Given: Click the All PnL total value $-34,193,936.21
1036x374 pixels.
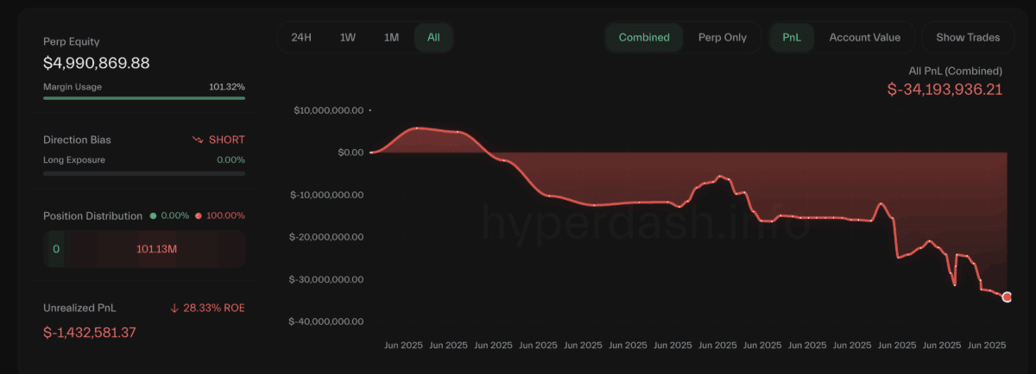Looking at the screenshot, I should (x=944, y=89).
